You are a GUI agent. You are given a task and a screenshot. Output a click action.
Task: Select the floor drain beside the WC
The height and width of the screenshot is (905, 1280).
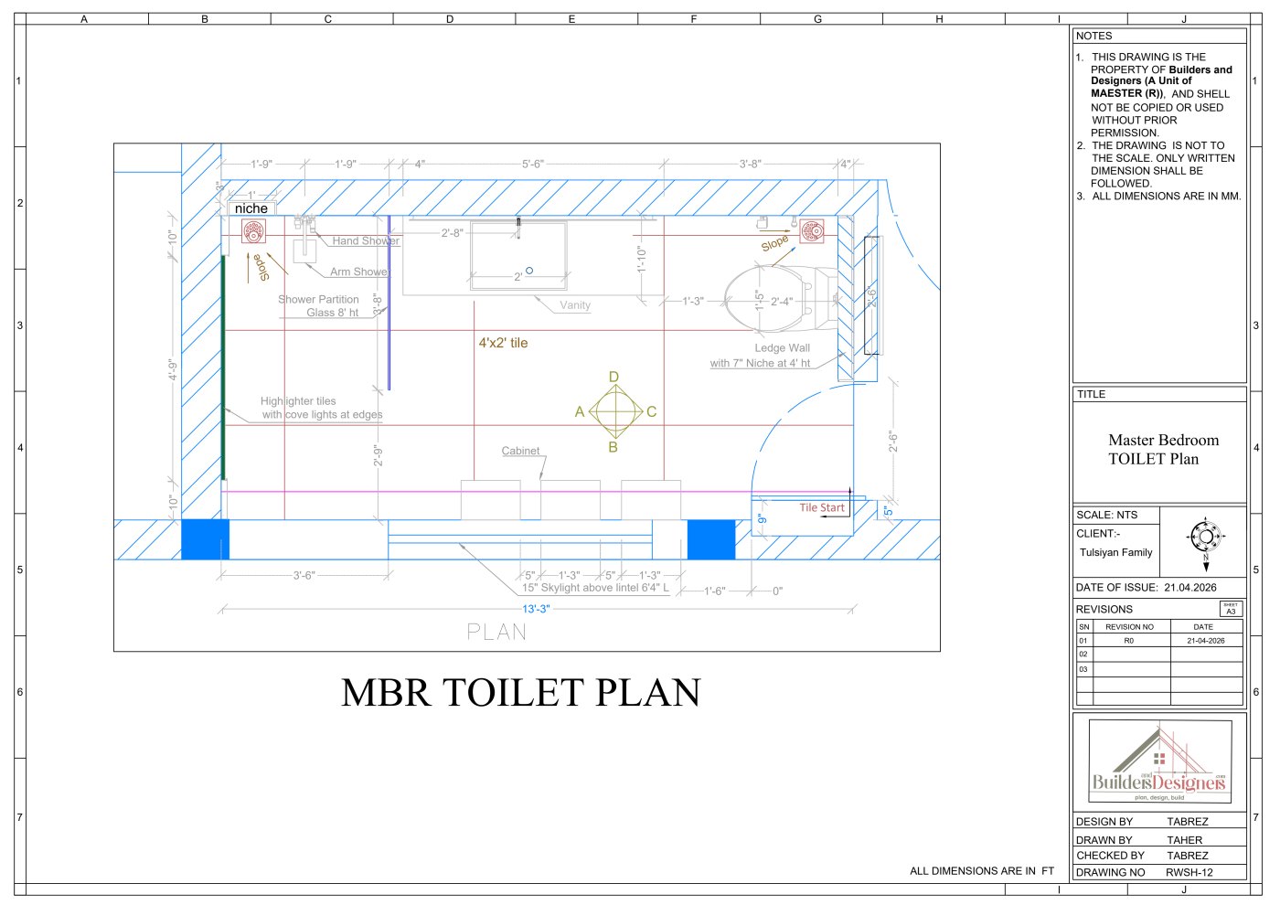click(x=812, y=230)
